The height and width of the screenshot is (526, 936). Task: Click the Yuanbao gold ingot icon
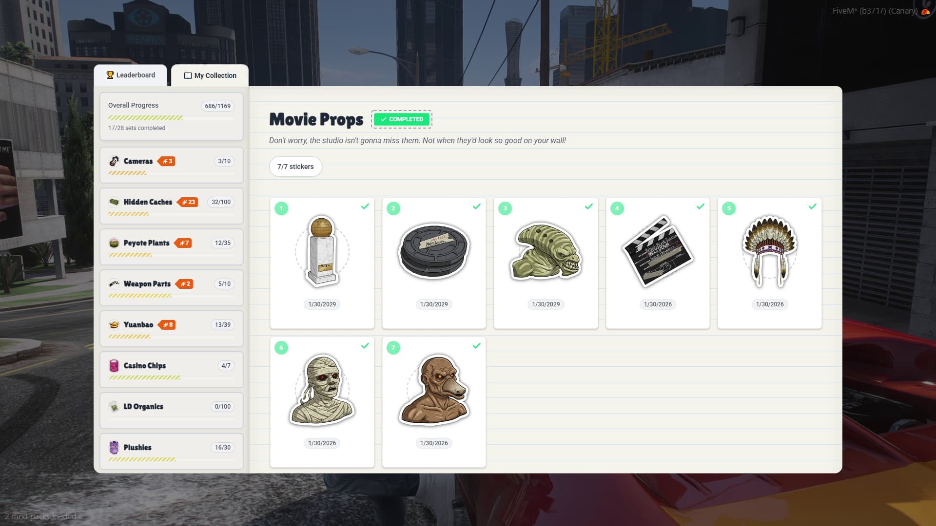coord(114,325)
